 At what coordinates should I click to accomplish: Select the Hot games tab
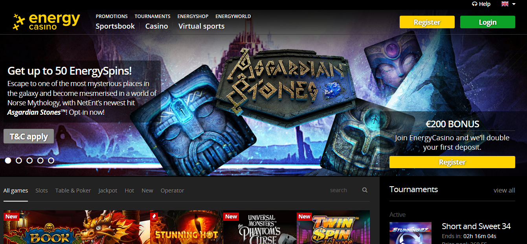129,191
